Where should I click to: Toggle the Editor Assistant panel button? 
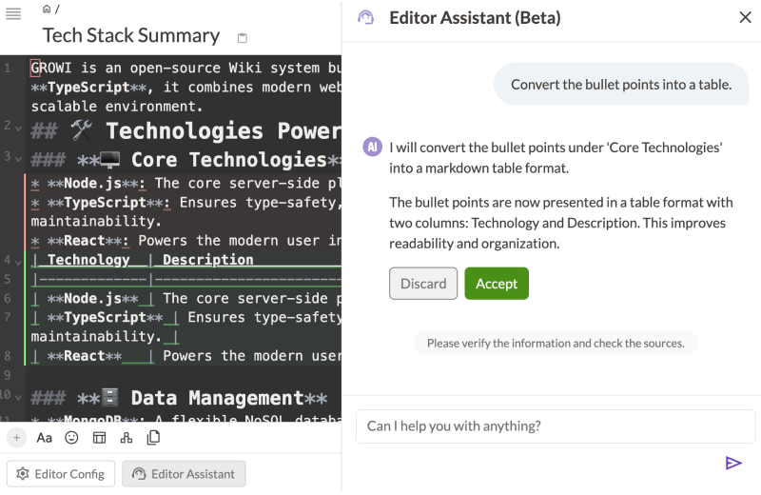click(184, 474)
